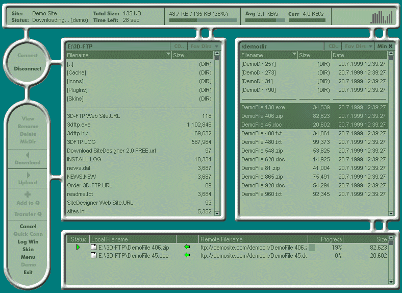
Task: Select the [Skins] folder in local list
Action: click(139, 99)
